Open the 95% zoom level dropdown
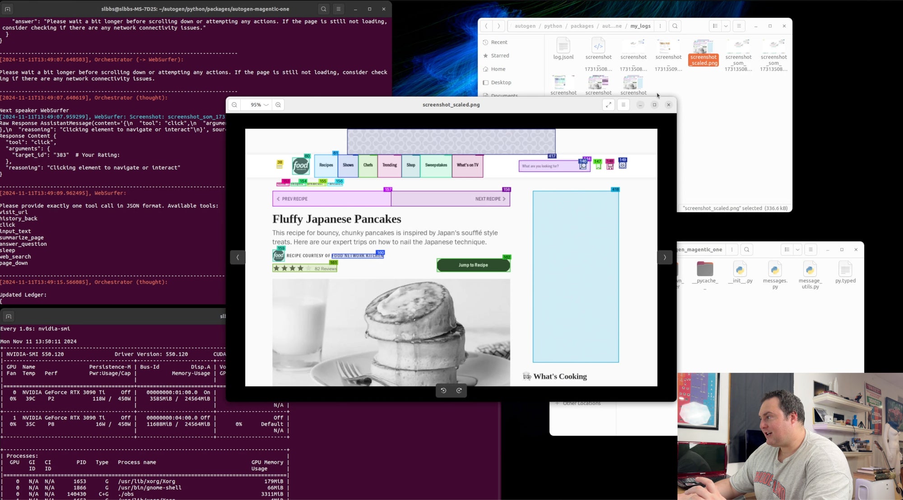903x500 pixels. point(259,105)
